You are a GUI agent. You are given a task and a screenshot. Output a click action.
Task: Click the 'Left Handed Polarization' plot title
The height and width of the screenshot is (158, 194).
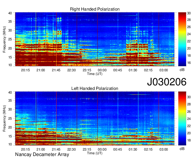95,88
